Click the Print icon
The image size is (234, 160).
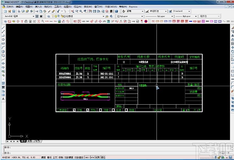[x=19, y=11]
